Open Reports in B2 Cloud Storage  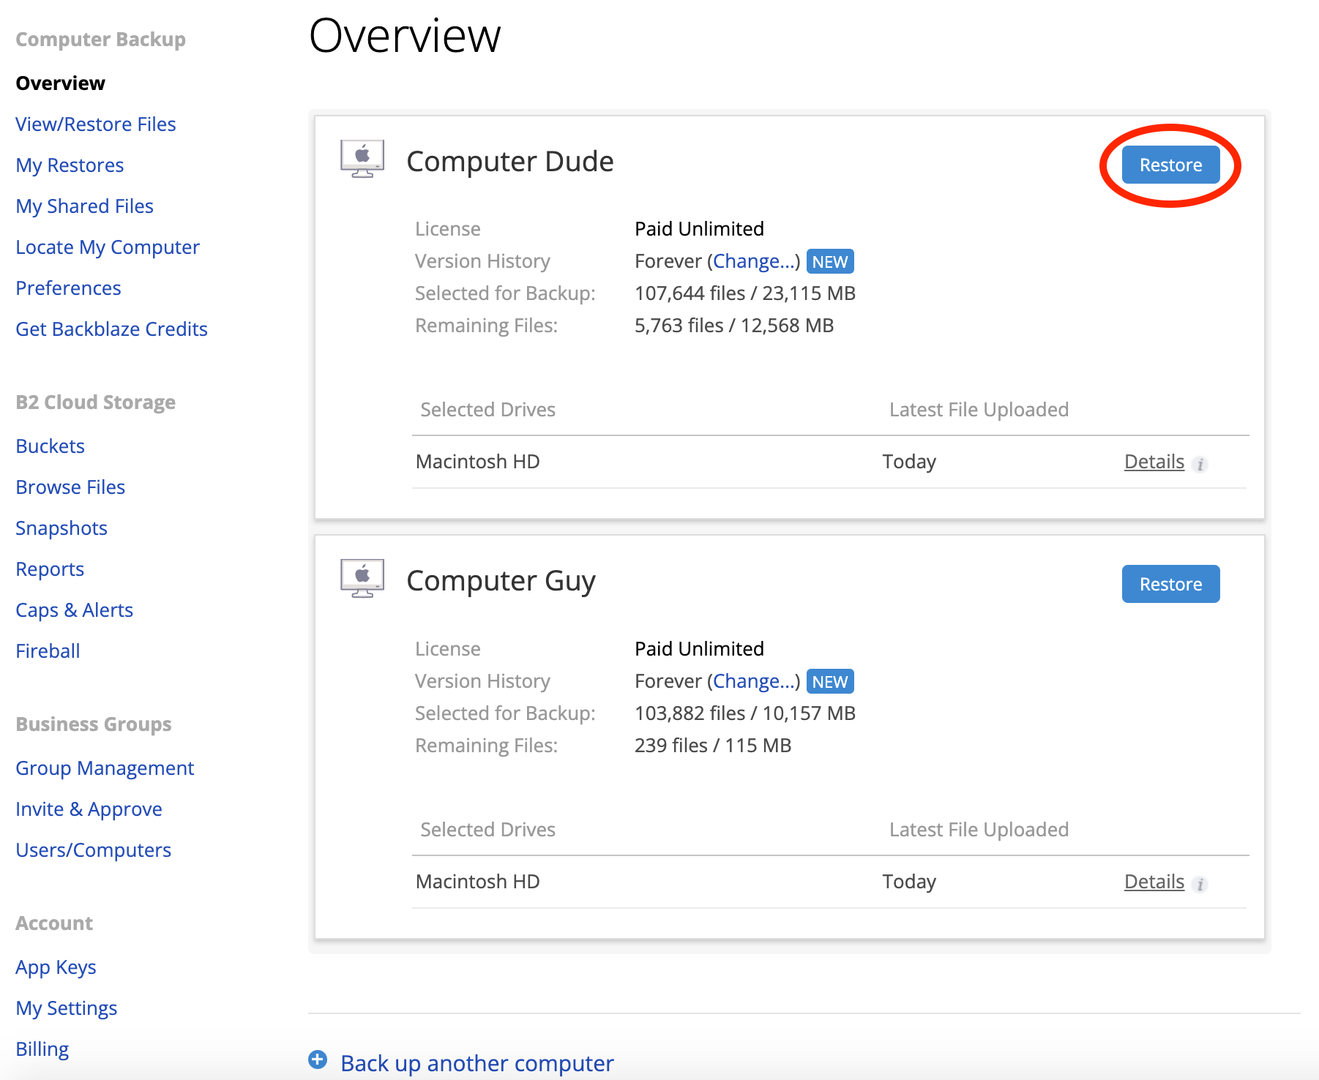pos(51,569)
